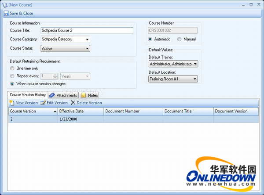Click the Notes tab icon
This screenshot has height=195, width=264.
(84, 95)
